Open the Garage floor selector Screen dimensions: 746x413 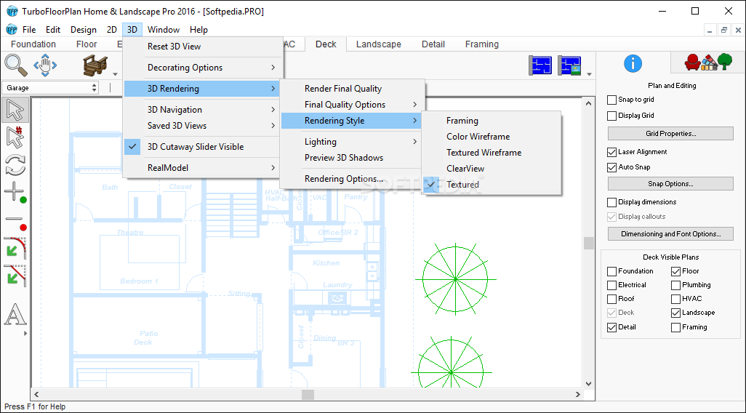50,87
